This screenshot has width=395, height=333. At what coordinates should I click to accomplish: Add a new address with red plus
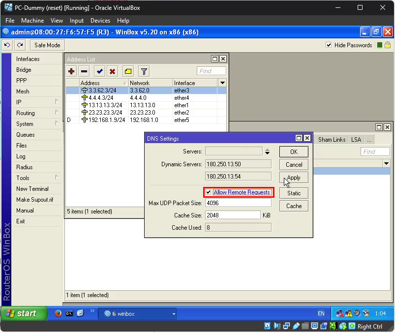click(x=71, y=71)
